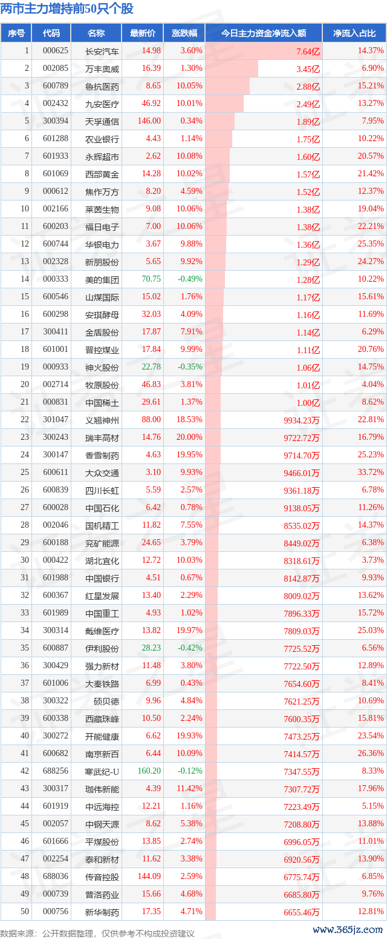Select the 最新价 column header
This screenshot has width=387, height=939.
pos(143,33)
